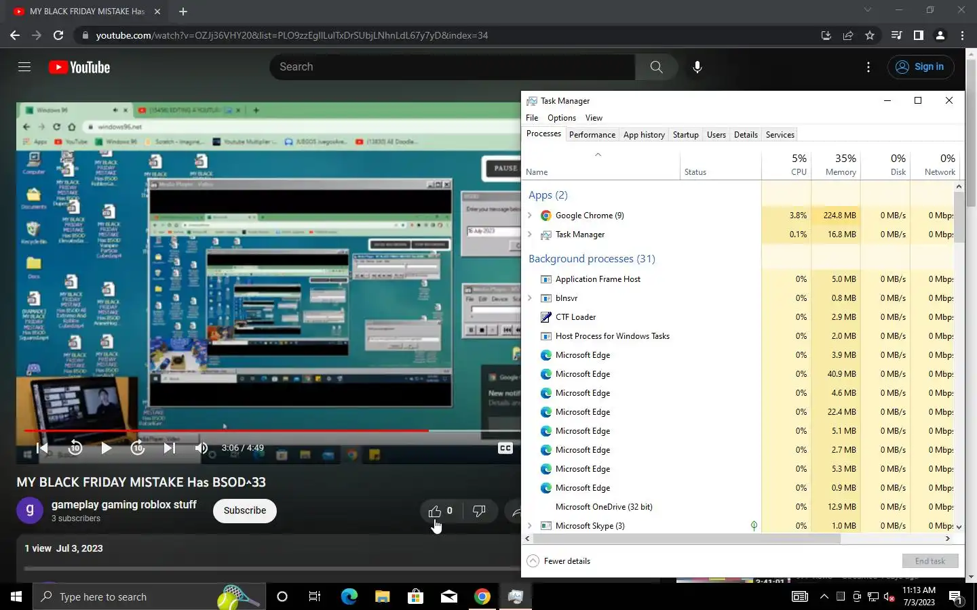Click the YouTube logo

(79, 67)
